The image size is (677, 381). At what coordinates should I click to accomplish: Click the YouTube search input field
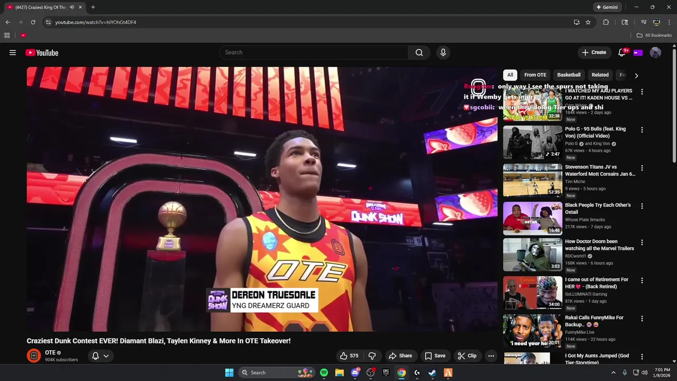click(313, 52)
